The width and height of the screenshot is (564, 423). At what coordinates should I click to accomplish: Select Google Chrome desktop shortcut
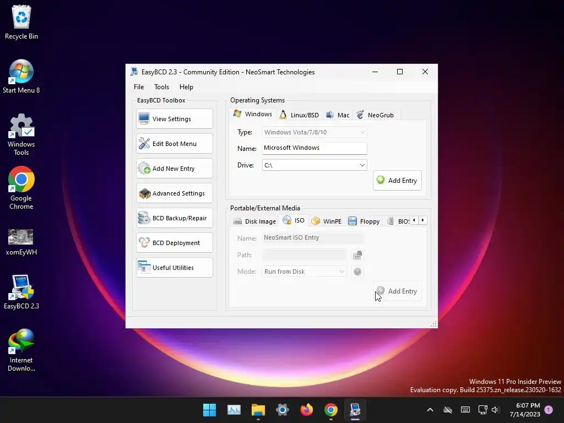tap(21, 188)
